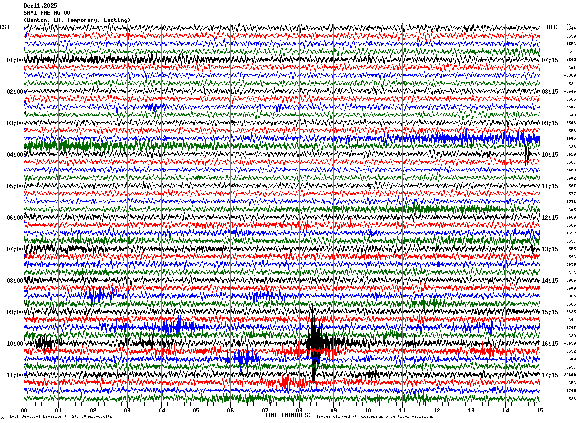
Task: Click the DC offset value 1644
Action: tap(571, 320)
